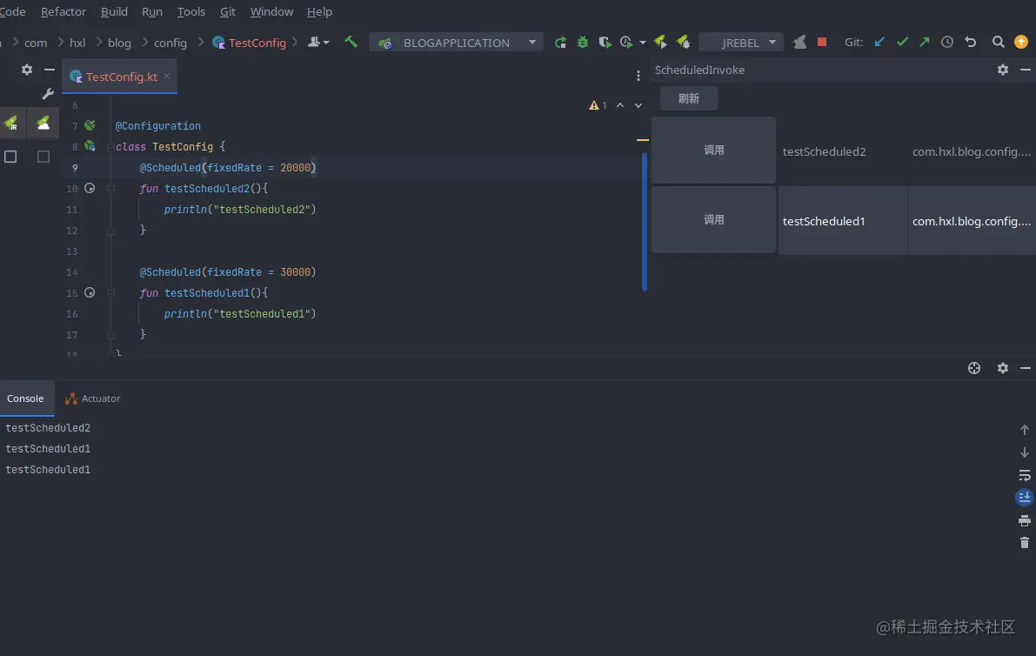Open the editor tabs three-dot menu
The image size is (1036, 656).
[x=638, y=76]
